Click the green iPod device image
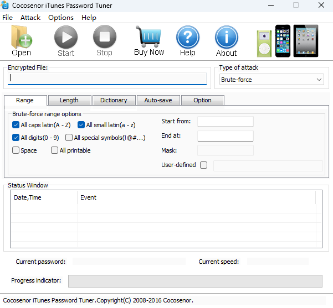 [264, 44]
